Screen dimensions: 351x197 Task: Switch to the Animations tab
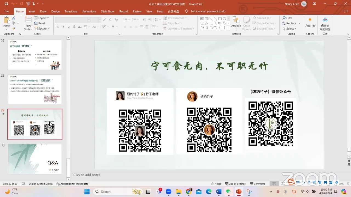[89, 11]
